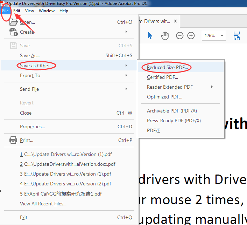Click the fit width page icon
This screenshot has height=225, width=247.
click(237, 36)
